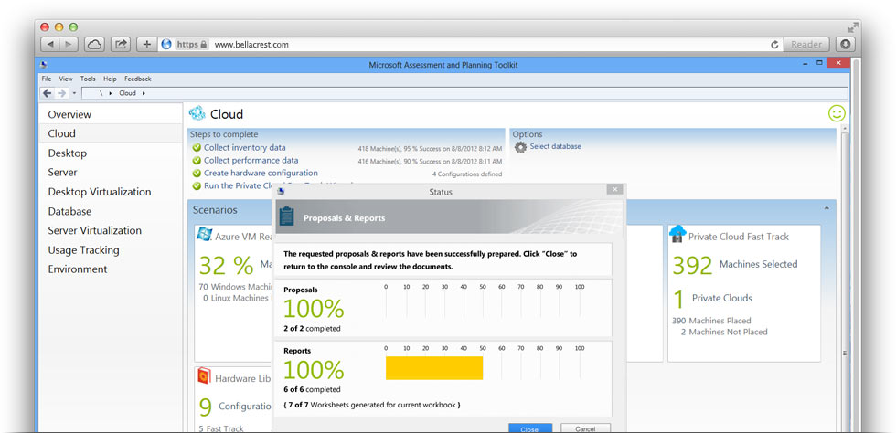Image resolution: width=896 pixels, height=433 pixels.
Task: Click the MAP Toolkit breadcrumb path field
Action: tap(464, 93)
